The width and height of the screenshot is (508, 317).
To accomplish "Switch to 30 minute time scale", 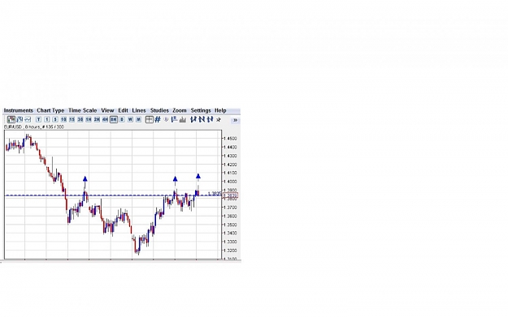I will pyautogui.click(x=80, y=119).
